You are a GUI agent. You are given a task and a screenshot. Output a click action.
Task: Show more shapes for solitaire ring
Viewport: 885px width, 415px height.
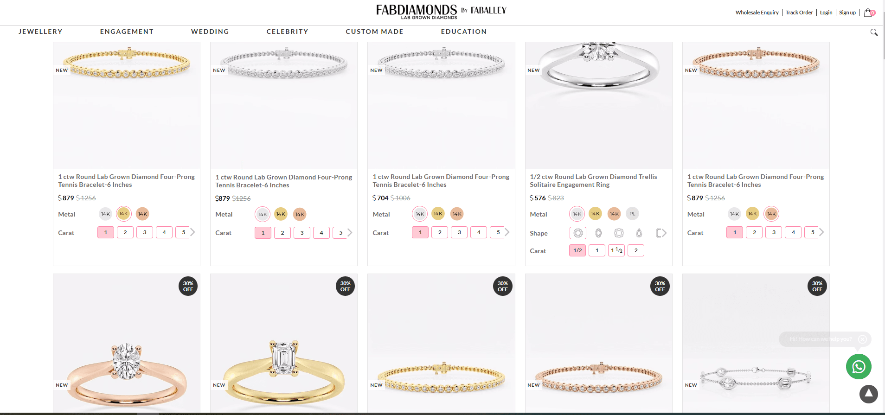coord(662,233)
